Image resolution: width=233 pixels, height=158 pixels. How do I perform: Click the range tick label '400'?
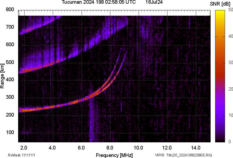(10, 80)
